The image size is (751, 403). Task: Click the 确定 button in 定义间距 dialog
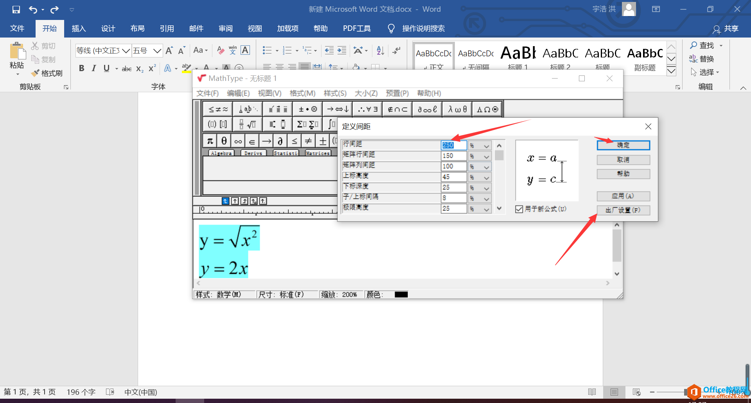623,145
